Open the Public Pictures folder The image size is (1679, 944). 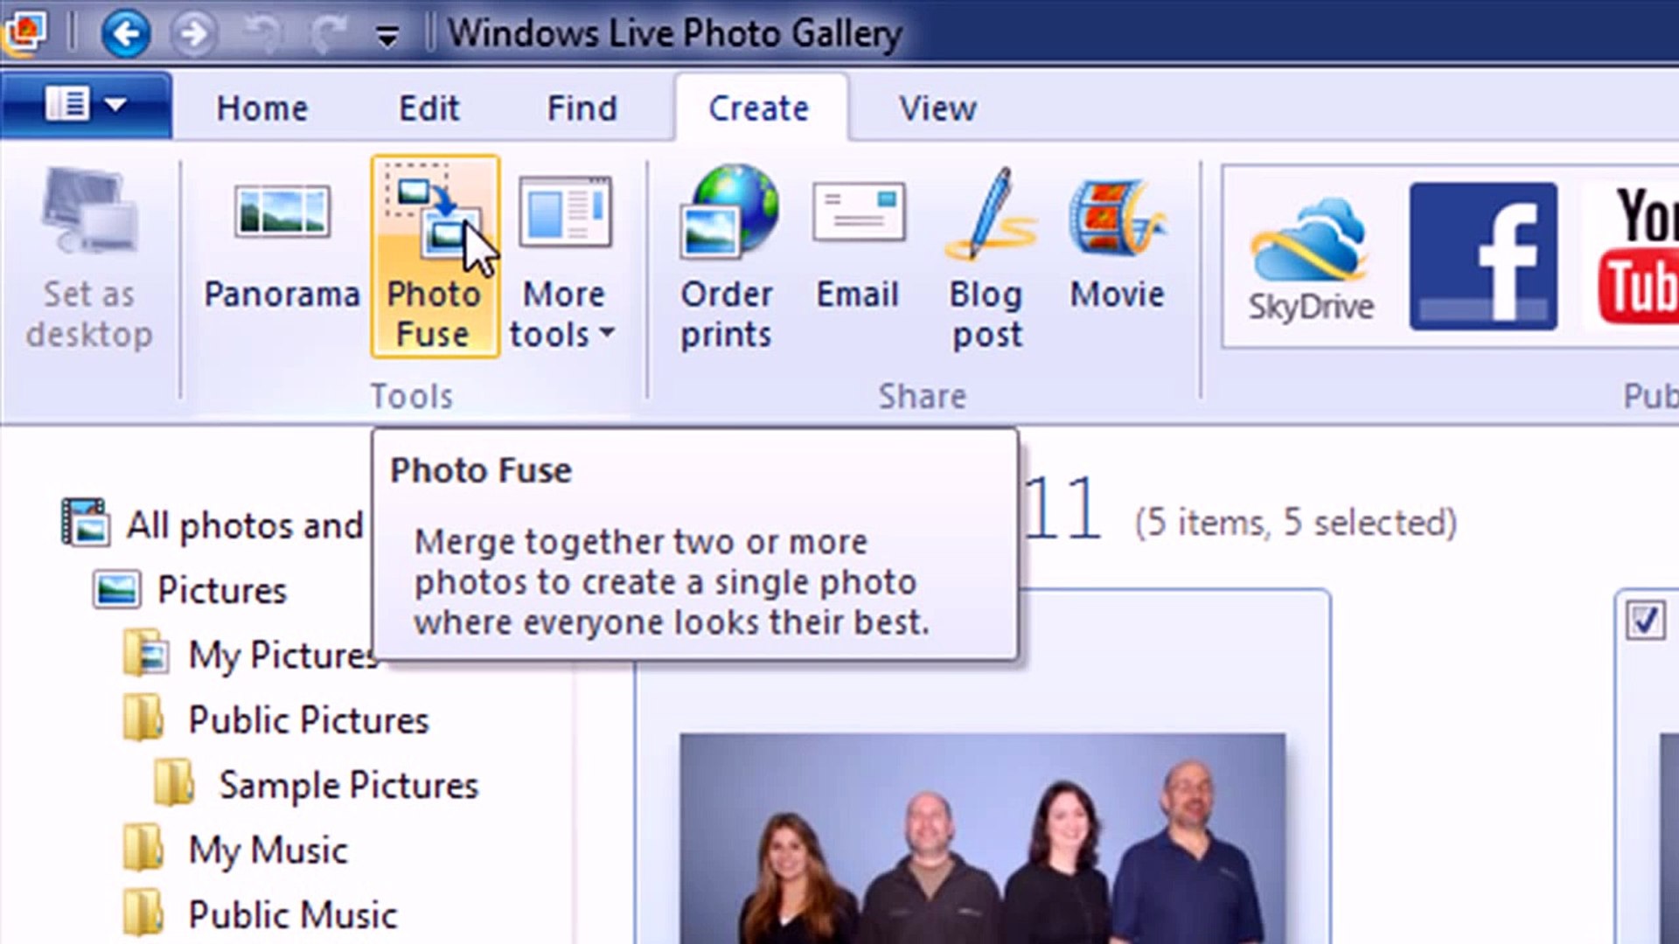(x=308, y=720)
